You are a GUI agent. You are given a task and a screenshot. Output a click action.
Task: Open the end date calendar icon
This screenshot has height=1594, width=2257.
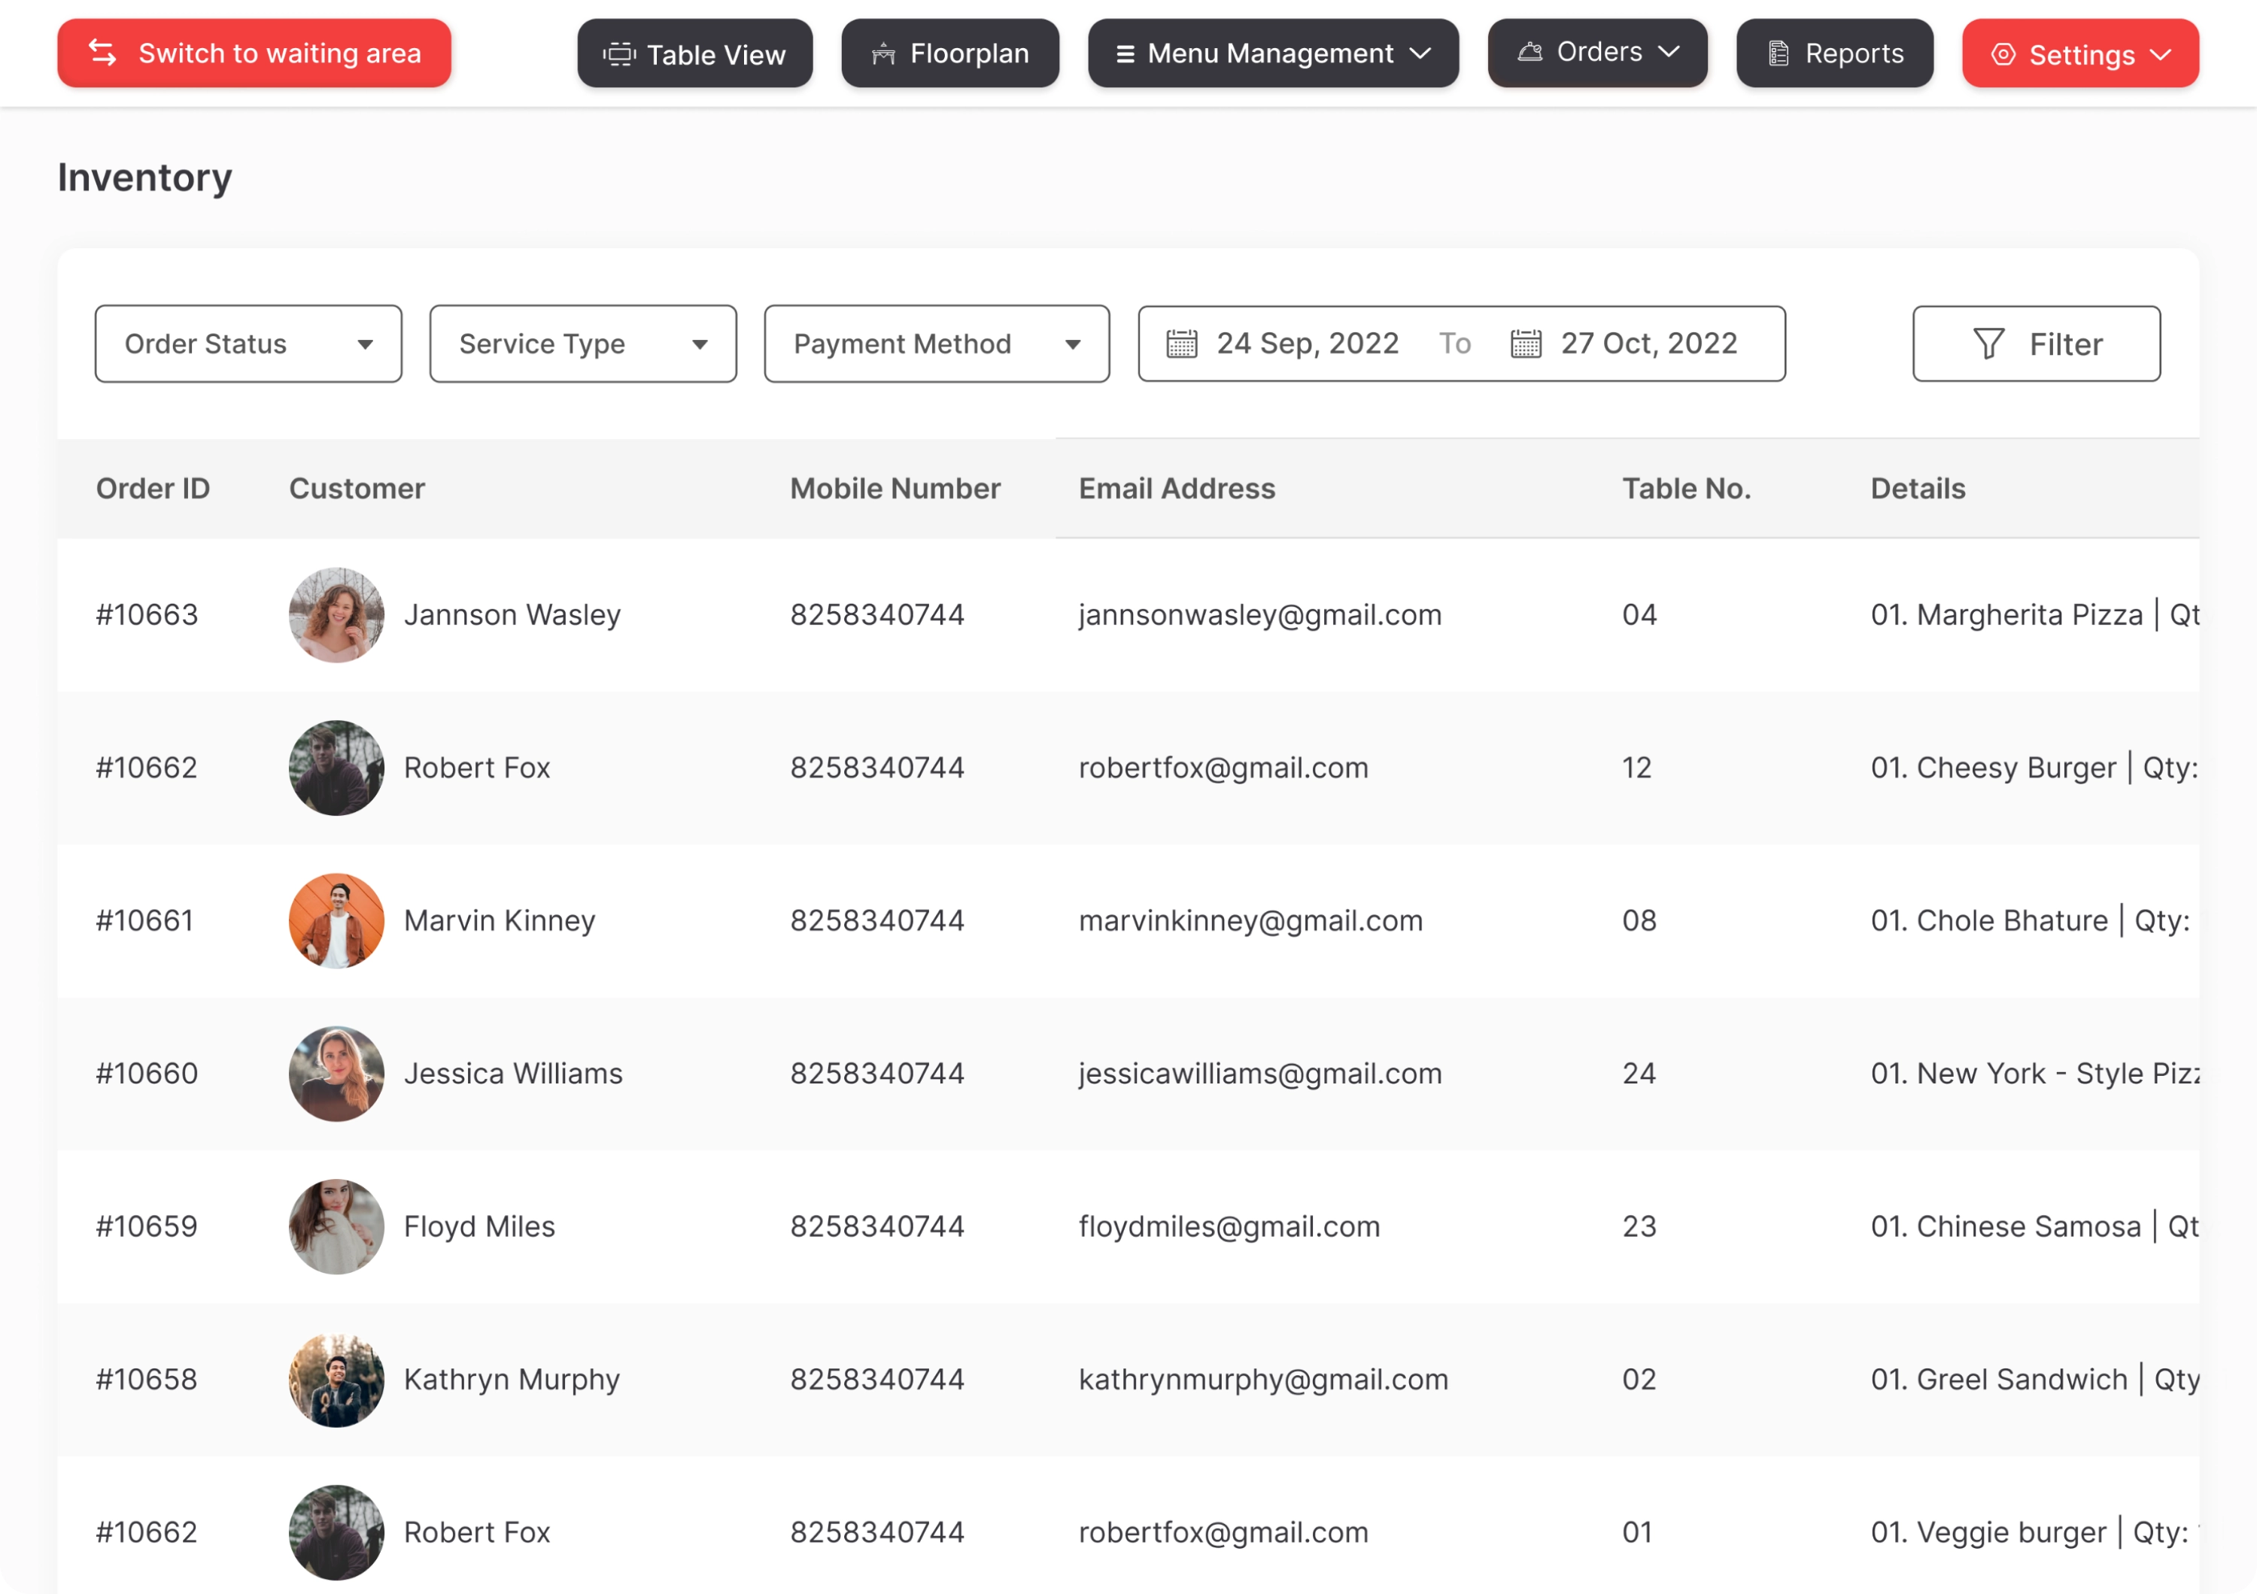click(x=1526, y=344)
